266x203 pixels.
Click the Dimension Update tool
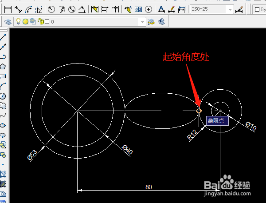tap(181, 9)
